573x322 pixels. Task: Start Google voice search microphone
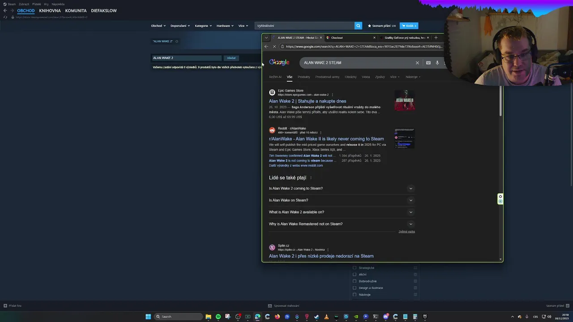click(x=437, y=63)
